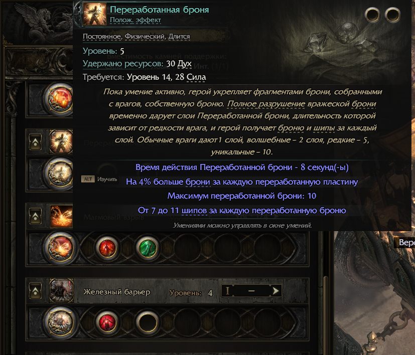Viewport: 415px width, 355px height.
Task: Select the red support gem under Железный барьер
Action: pos(107,322)
